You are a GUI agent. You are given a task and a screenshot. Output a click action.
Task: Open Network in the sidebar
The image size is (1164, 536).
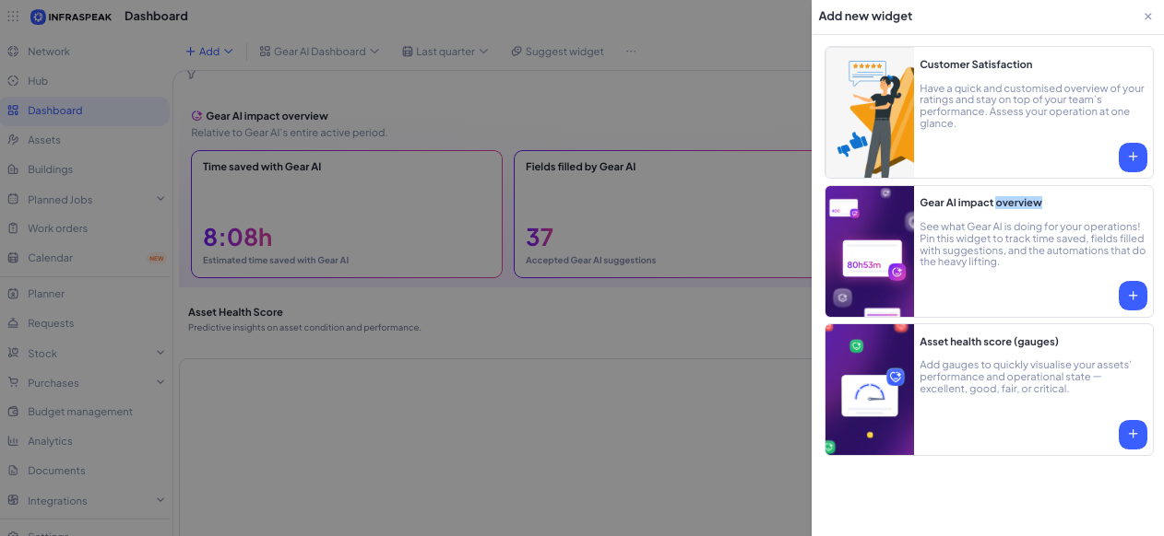[x=49, y=52]
